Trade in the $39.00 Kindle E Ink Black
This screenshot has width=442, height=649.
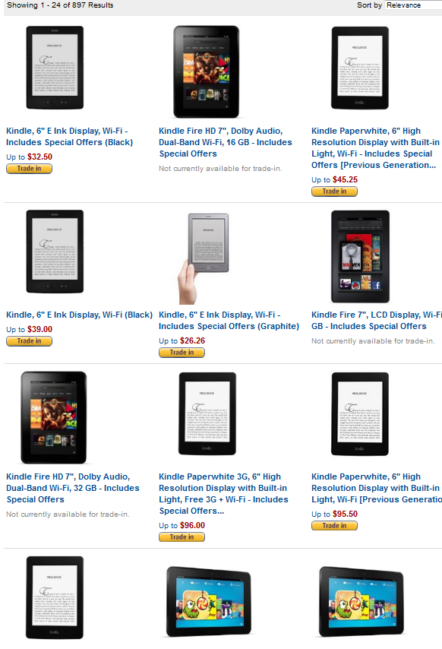point(29,341)
